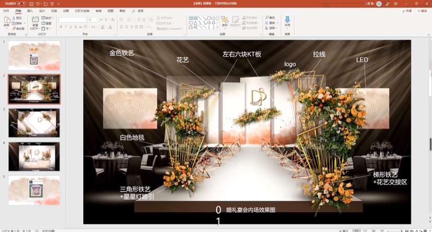Image resolution: width=432 pixels, height=232 pixels.
Task: Toggle the AutoSave switch
Action: [21, 4]
